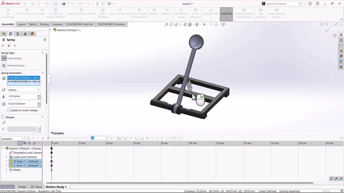Open the FeatureManager design tree tab

pyautogui.click(x=4, y=34)
